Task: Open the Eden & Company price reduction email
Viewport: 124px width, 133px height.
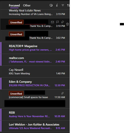Action: click(35, 84)
